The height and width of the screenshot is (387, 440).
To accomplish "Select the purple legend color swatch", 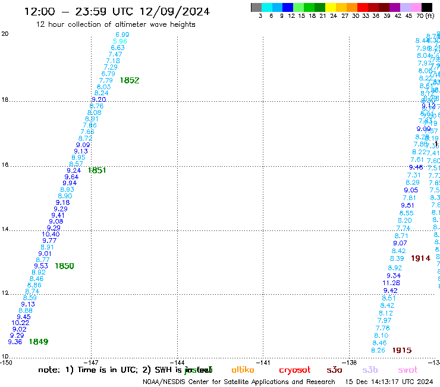I will 395,7.
